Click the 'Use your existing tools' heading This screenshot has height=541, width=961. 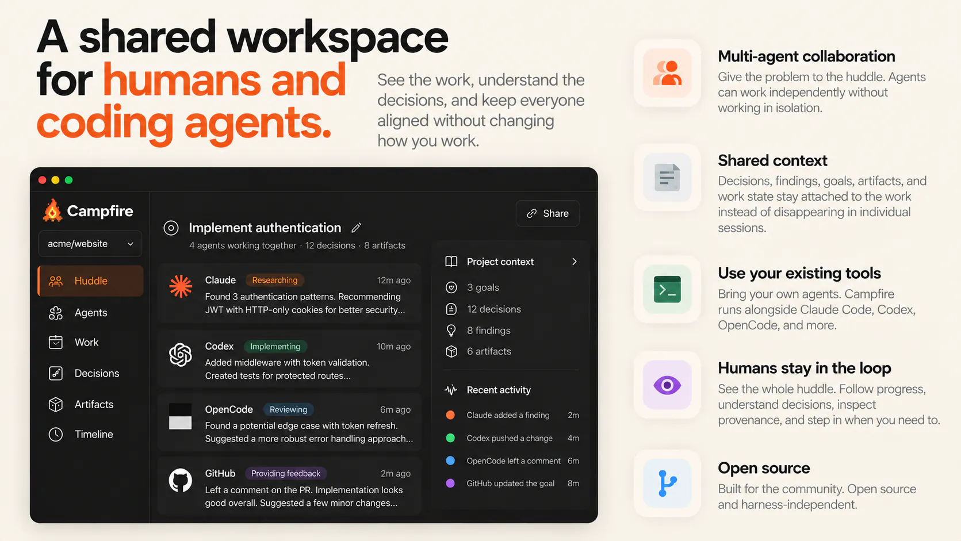(799, 273)
